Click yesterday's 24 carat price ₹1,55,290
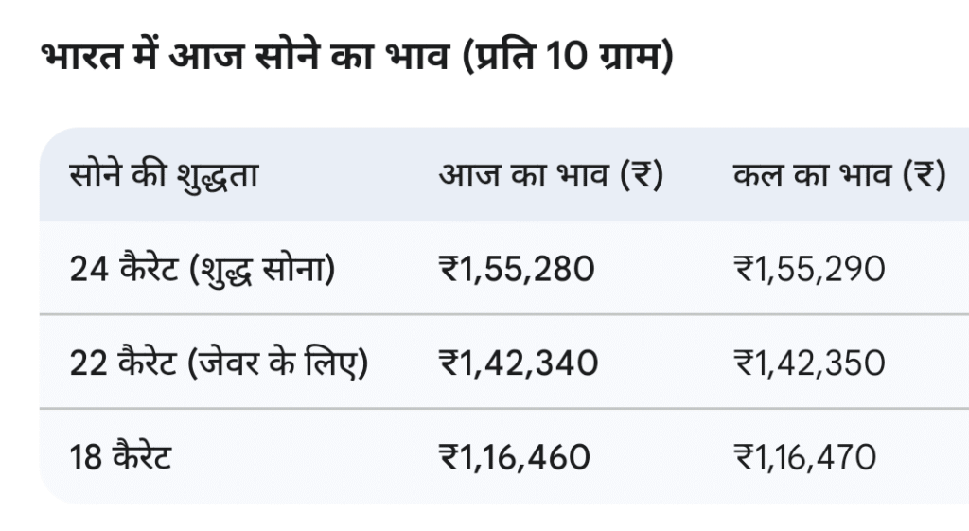Image resolution: width=969 pixels, height=531 pixels. coord(809,270)
